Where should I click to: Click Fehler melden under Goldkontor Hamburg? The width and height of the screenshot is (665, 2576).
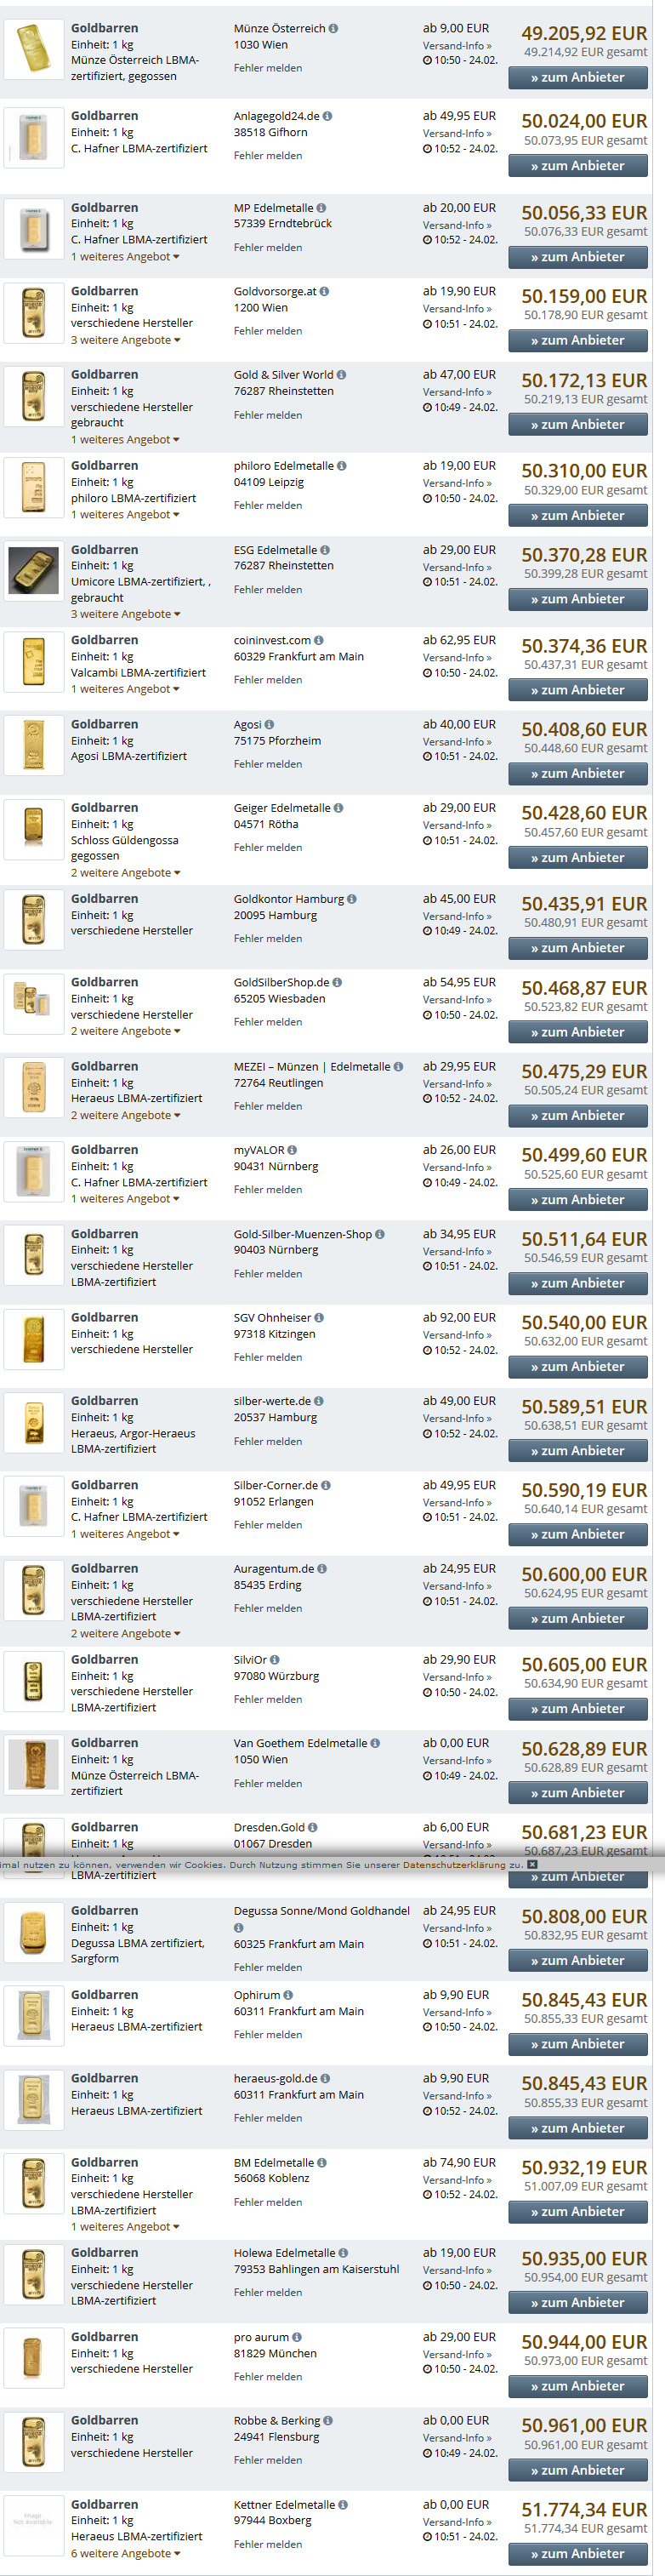(x=268, y=939)
